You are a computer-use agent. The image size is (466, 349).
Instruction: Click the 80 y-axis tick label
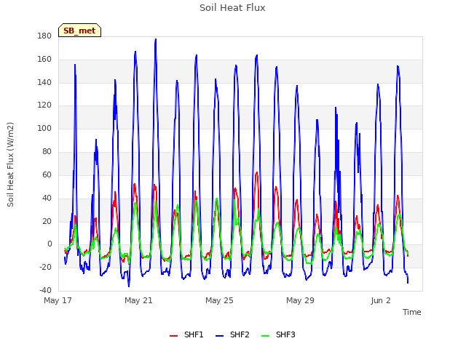click(47, 151)
